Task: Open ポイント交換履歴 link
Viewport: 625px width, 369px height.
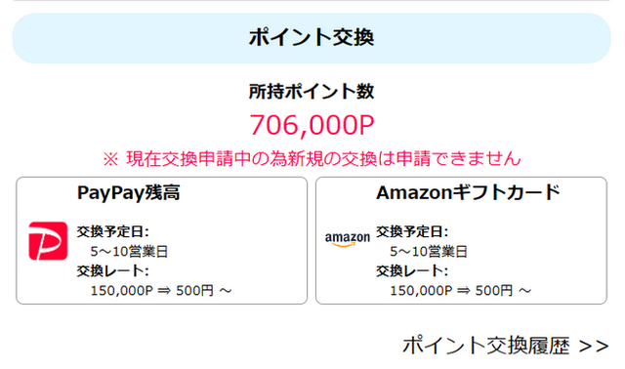Action: coord(506,346)
